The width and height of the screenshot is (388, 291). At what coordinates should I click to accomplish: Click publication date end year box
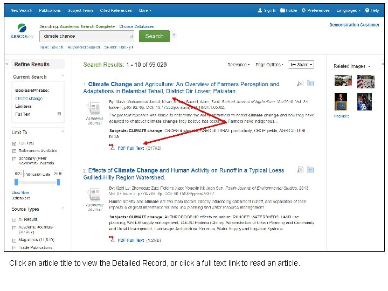point(58,174)
